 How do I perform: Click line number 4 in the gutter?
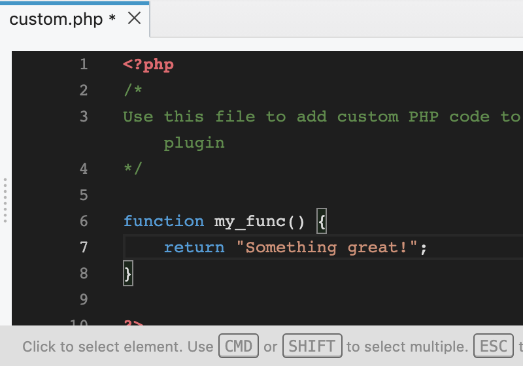click(84, 169)
